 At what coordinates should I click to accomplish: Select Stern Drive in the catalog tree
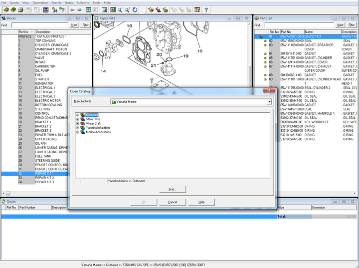coord(93,119)
